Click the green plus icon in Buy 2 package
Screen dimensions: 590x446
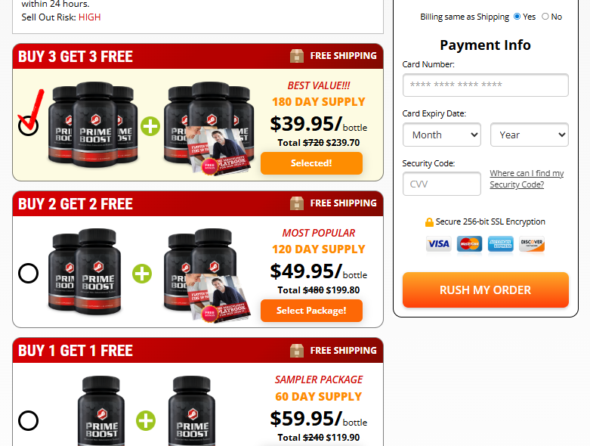[x=142, y=274]
